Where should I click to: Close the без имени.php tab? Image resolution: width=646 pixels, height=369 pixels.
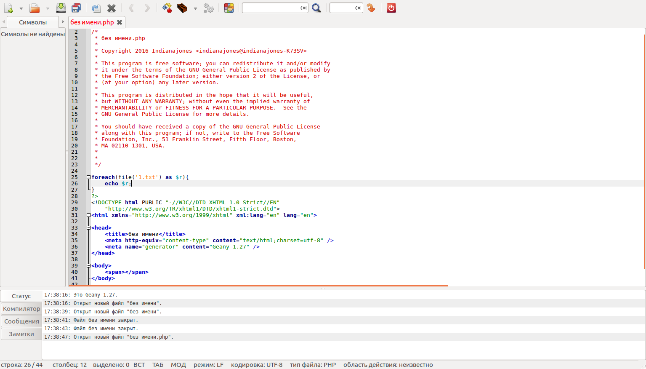tap(120, 22)
